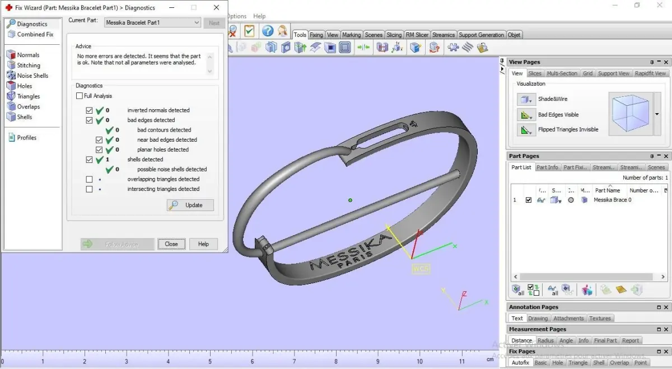Image resolution: width=672 pixels, height=369 pixels.
Task: Click the Update button
Action: 190,205
